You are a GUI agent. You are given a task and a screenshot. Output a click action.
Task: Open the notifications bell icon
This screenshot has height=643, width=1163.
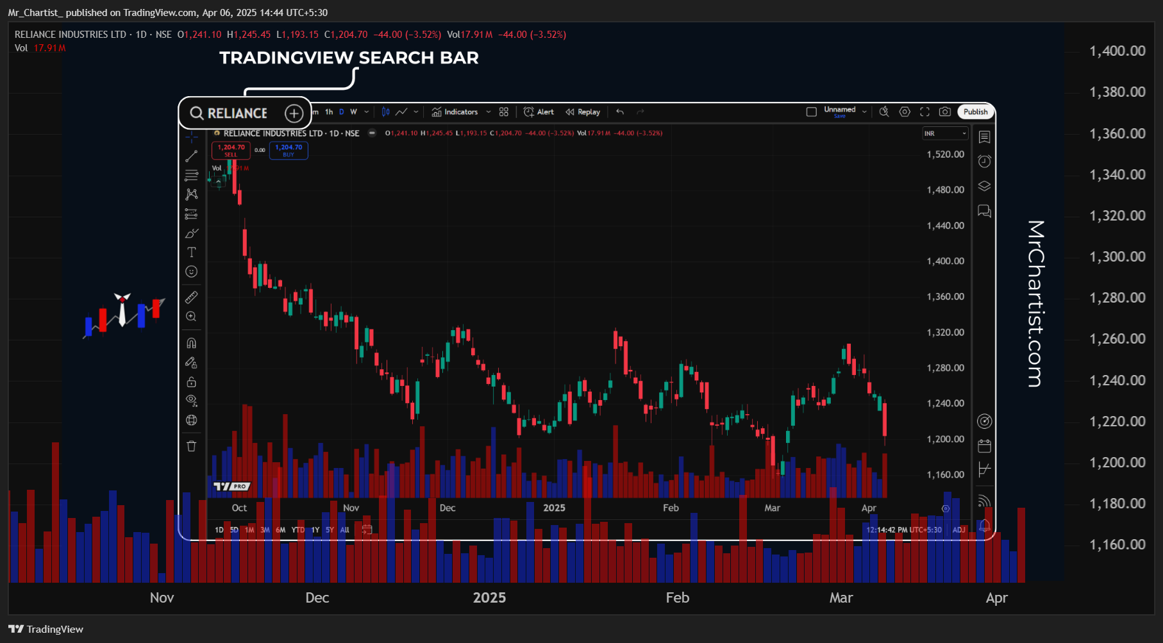pos(984,526)
